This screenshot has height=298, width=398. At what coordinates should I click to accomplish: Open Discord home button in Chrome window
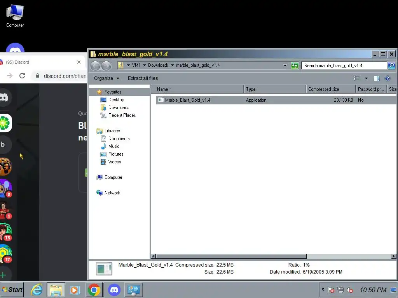(4, 97)
